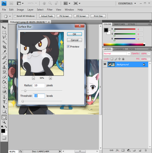Screen dimensions: 152x153
Task: Add a layer mask
Action: pos(123,150)
